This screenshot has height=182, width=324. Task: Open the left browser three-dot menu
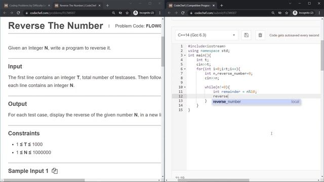160,13
